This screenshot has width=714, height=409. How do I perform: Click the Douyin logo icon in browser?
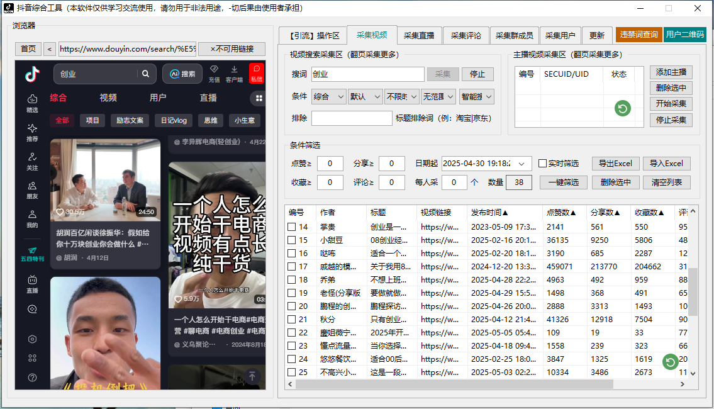32,74
